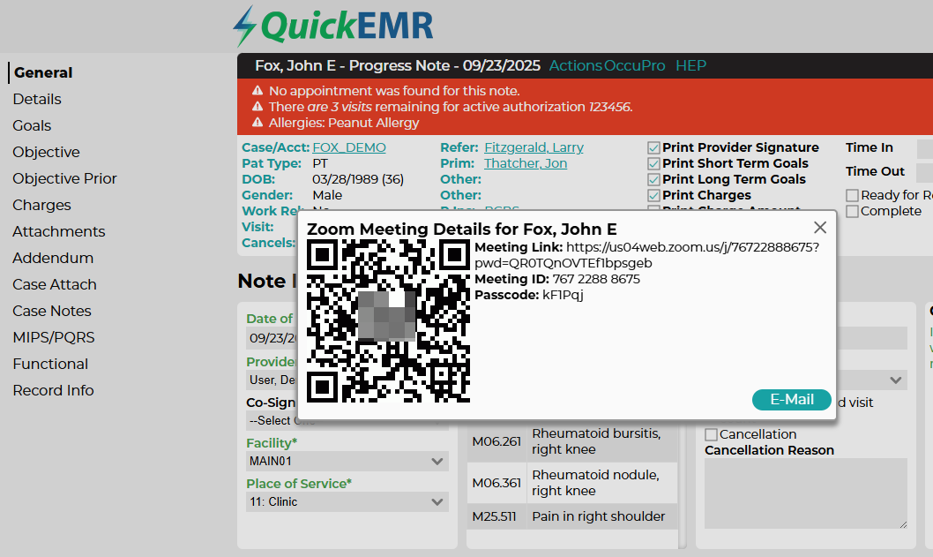Open the OccuPro menu
Image resolution: width=933 pixels, height=557 pixels.
(x=634, y=65)
